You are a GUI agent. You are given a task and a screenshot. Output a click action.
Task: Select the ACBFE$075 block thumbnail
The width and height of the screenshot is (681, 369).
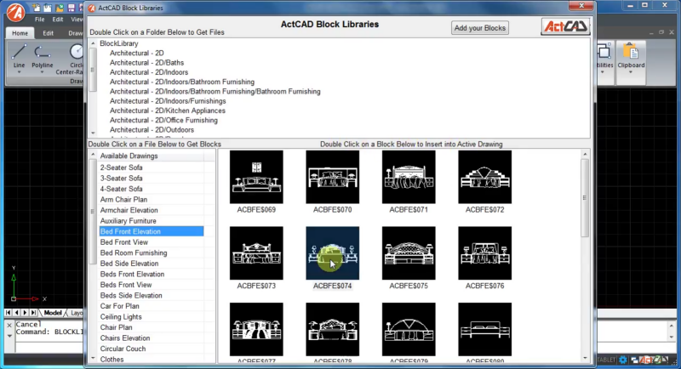409,253
